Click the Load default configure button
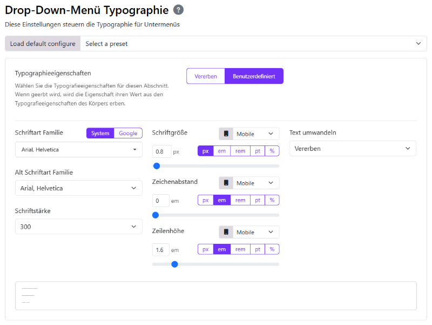 click(x=43, y=44)
